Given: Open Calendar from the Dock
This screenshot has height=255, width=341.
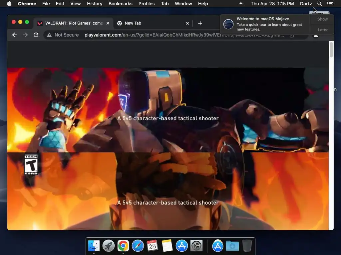Looking at the screenshot, I should click(x=152, y=246).
